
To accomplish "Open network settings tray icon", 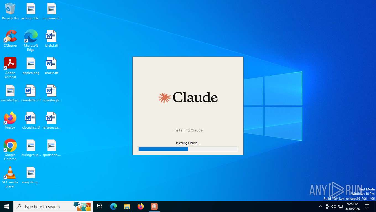I will tap(340, 206).
